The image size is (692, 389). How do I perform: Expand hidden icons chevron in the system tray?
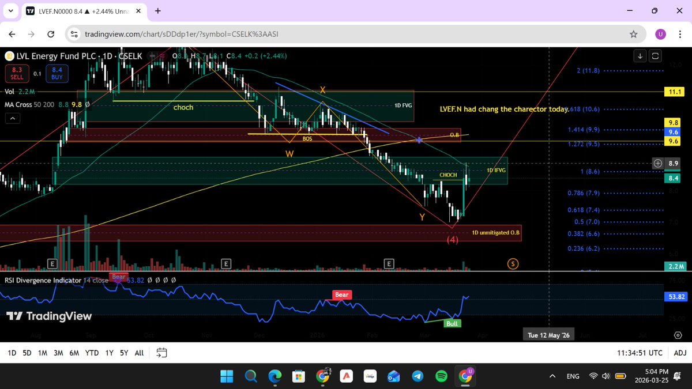point(552,376)
